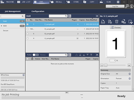Click the next preview page arrow
The image size is (134, 100).
click(x=129, y=65)
